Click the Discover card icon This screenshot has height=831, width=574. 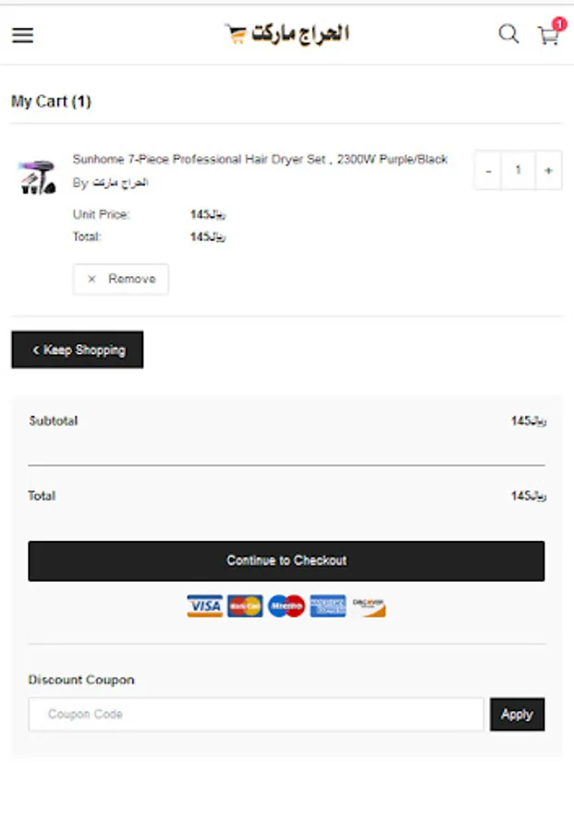[369, 606]
